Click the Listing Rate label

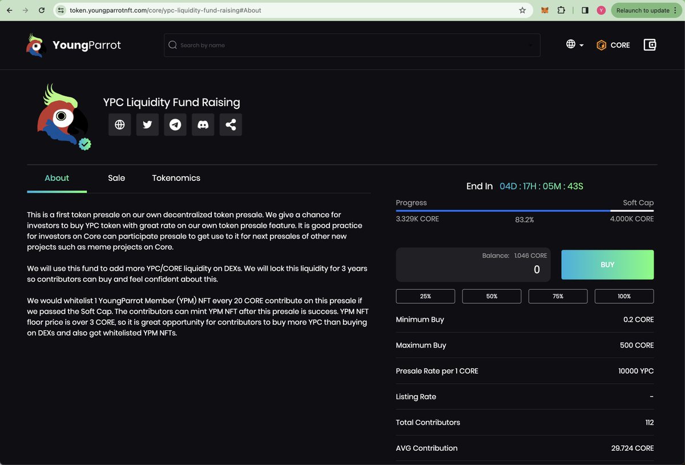click(x=416, y=397)
